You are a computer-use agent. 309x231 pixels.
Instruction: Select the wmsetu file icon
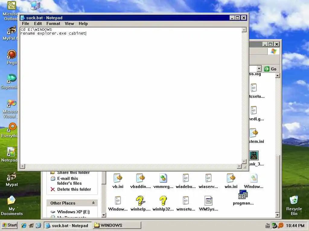click(x=186, y=201)
